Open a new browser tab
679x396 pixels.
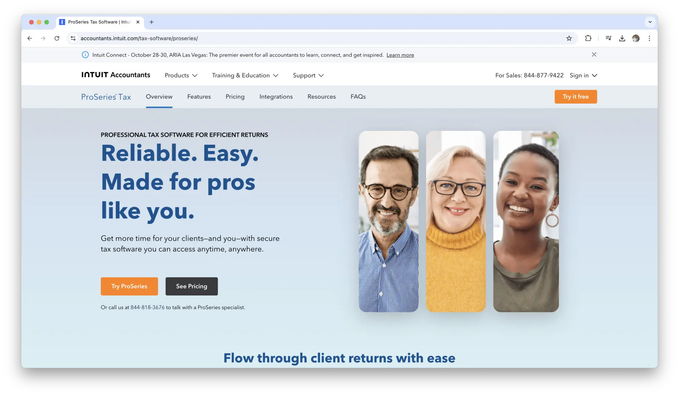tap(151, 22)
